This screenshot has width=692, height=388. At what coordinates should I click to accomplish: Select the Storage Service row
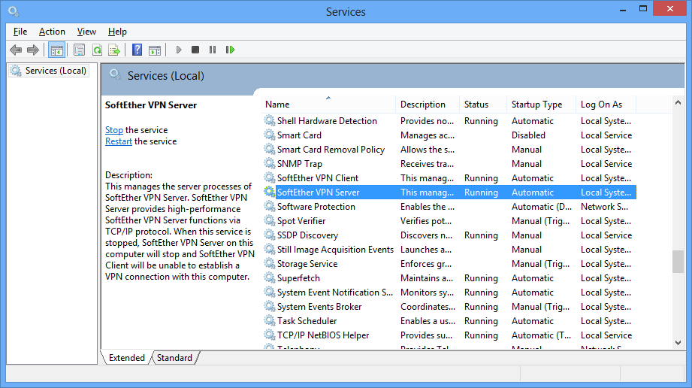[449, 264]
